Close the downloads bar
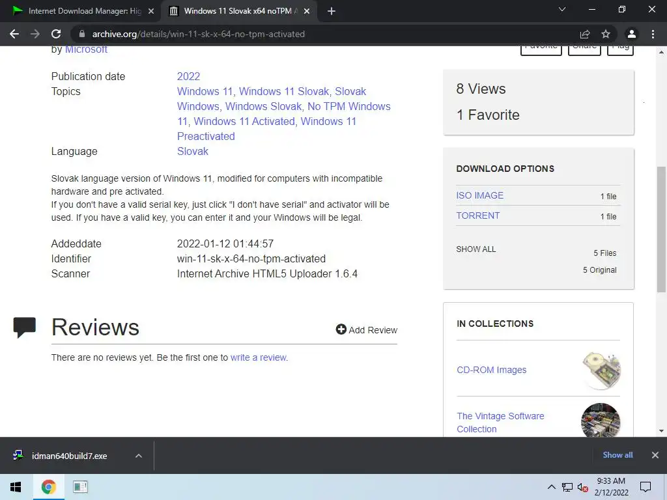The height and width of the screenshot is (500, 667). 655,455
